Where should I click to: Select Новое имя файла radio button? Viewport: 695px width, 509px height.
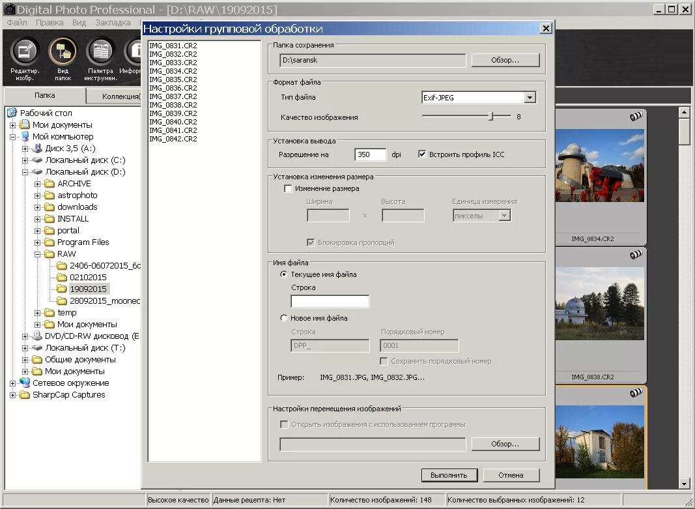pyautogui.click(x=284, y=318)
